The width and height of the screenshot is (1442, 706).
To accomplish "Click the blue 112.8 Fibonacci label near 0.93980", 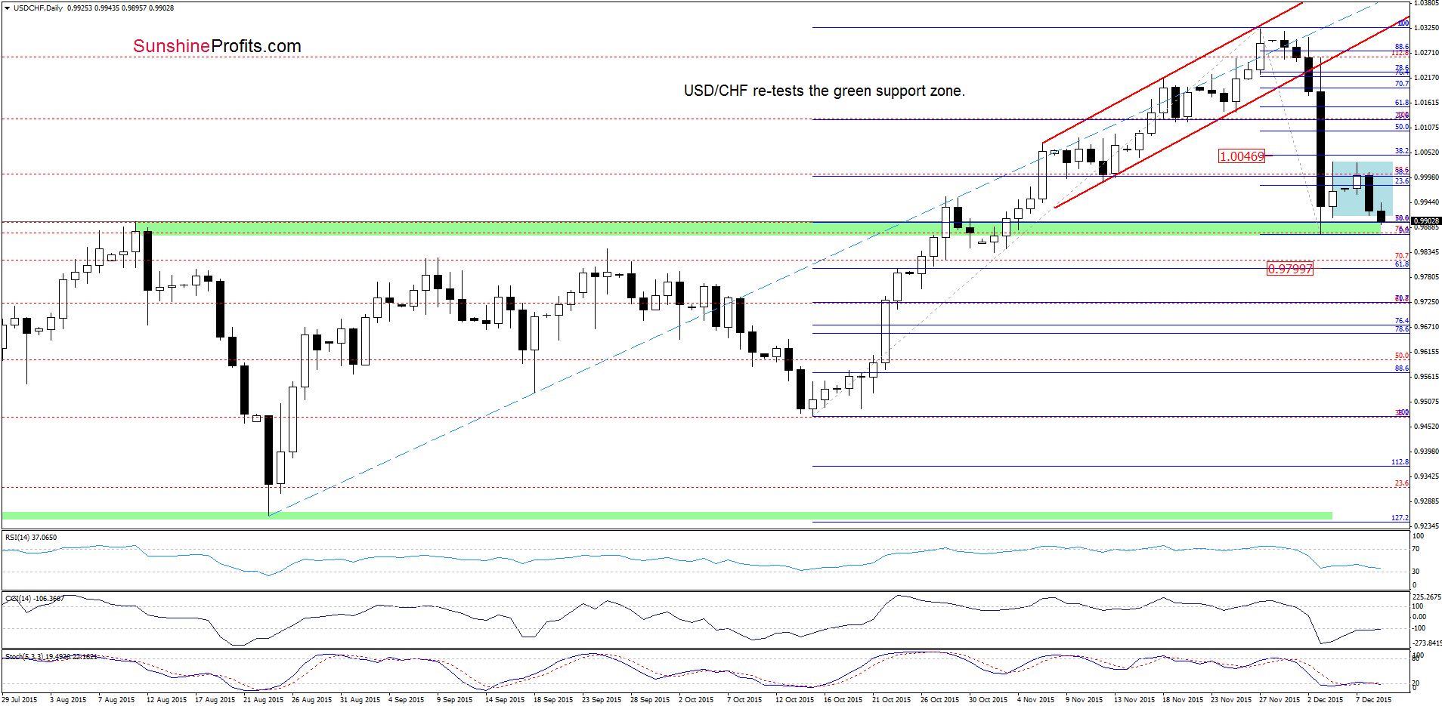I will coord(1400,462).
